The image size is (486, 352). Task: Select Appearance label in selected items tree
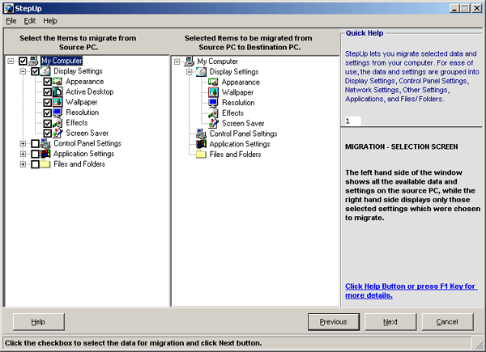point(241,82)
